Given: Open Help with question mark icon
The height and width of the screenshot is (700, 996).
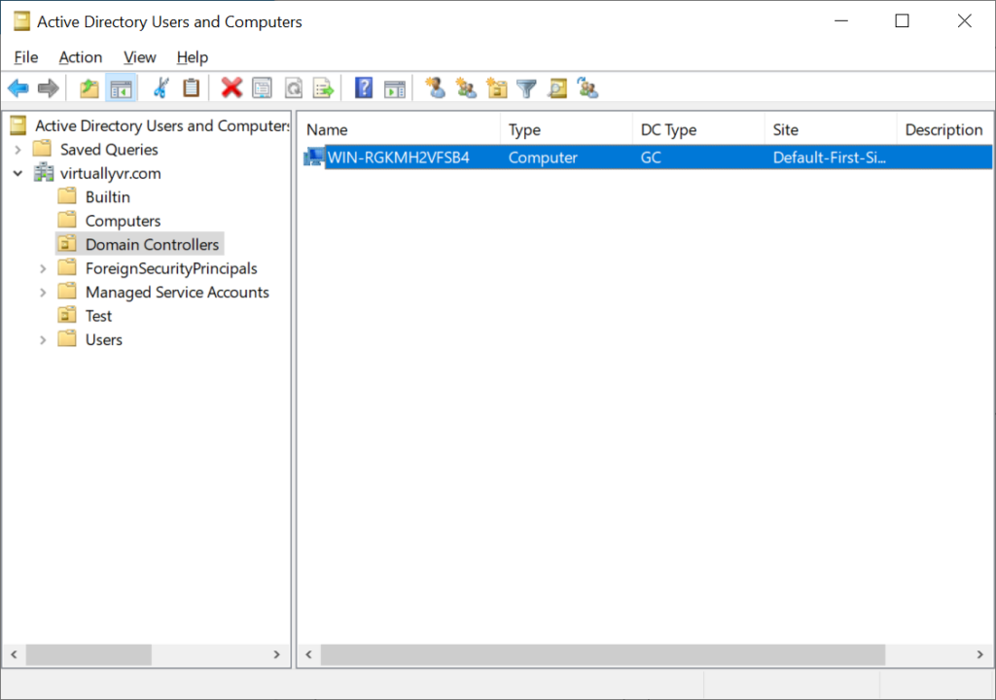Looking at the screenshot, I should tap(364, 88).
